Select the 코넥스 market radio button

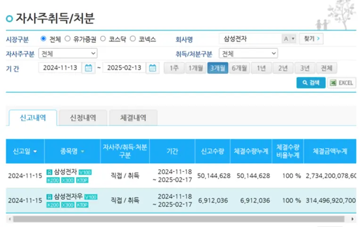coord(132,39)
